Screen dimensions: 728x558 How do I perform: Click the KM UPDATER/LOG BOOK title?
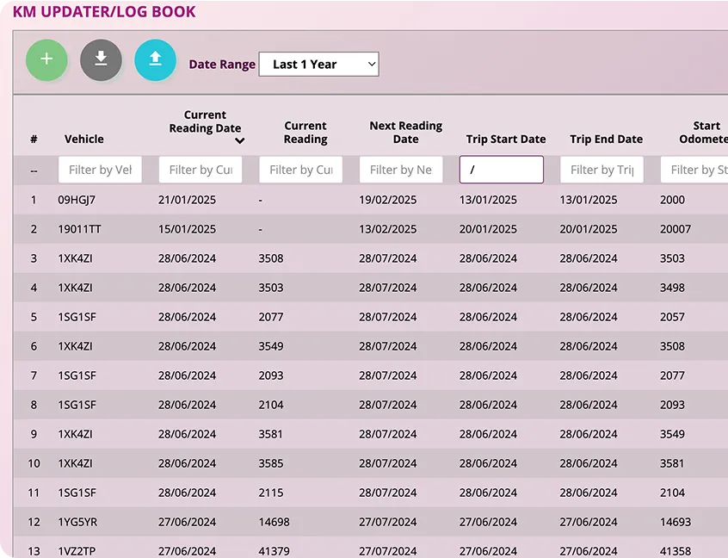click(104, 11)
